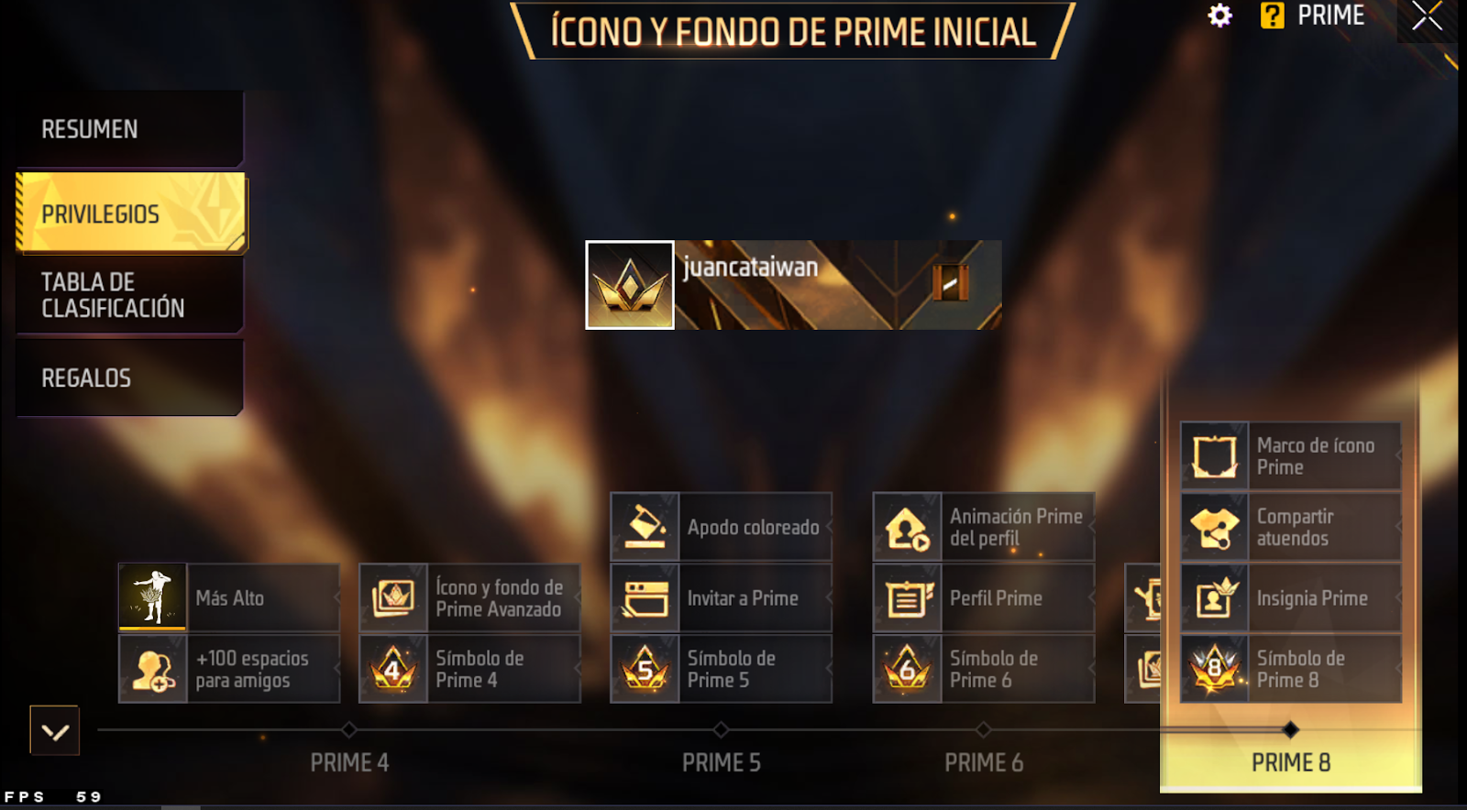Click the Perfil Prime privilege

984,597
